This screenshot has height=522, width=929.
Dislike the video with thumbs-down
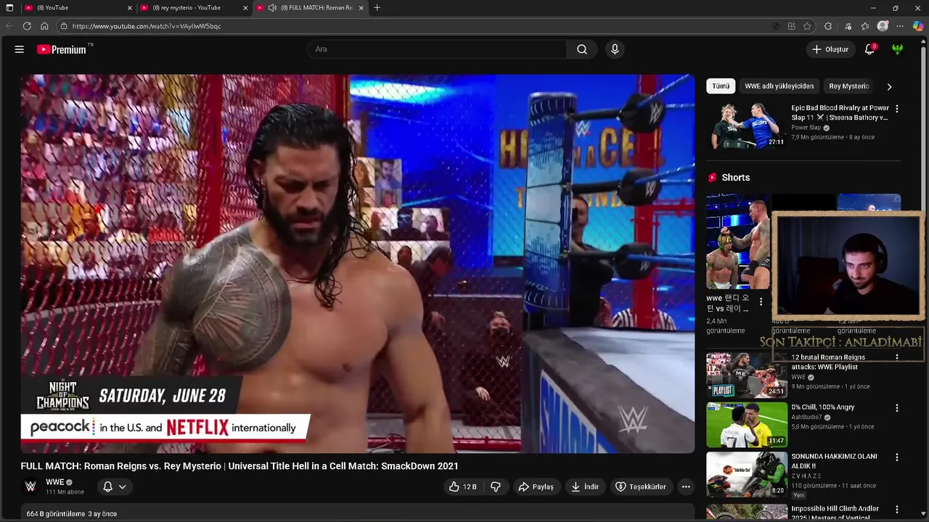[x=496, y=486]
